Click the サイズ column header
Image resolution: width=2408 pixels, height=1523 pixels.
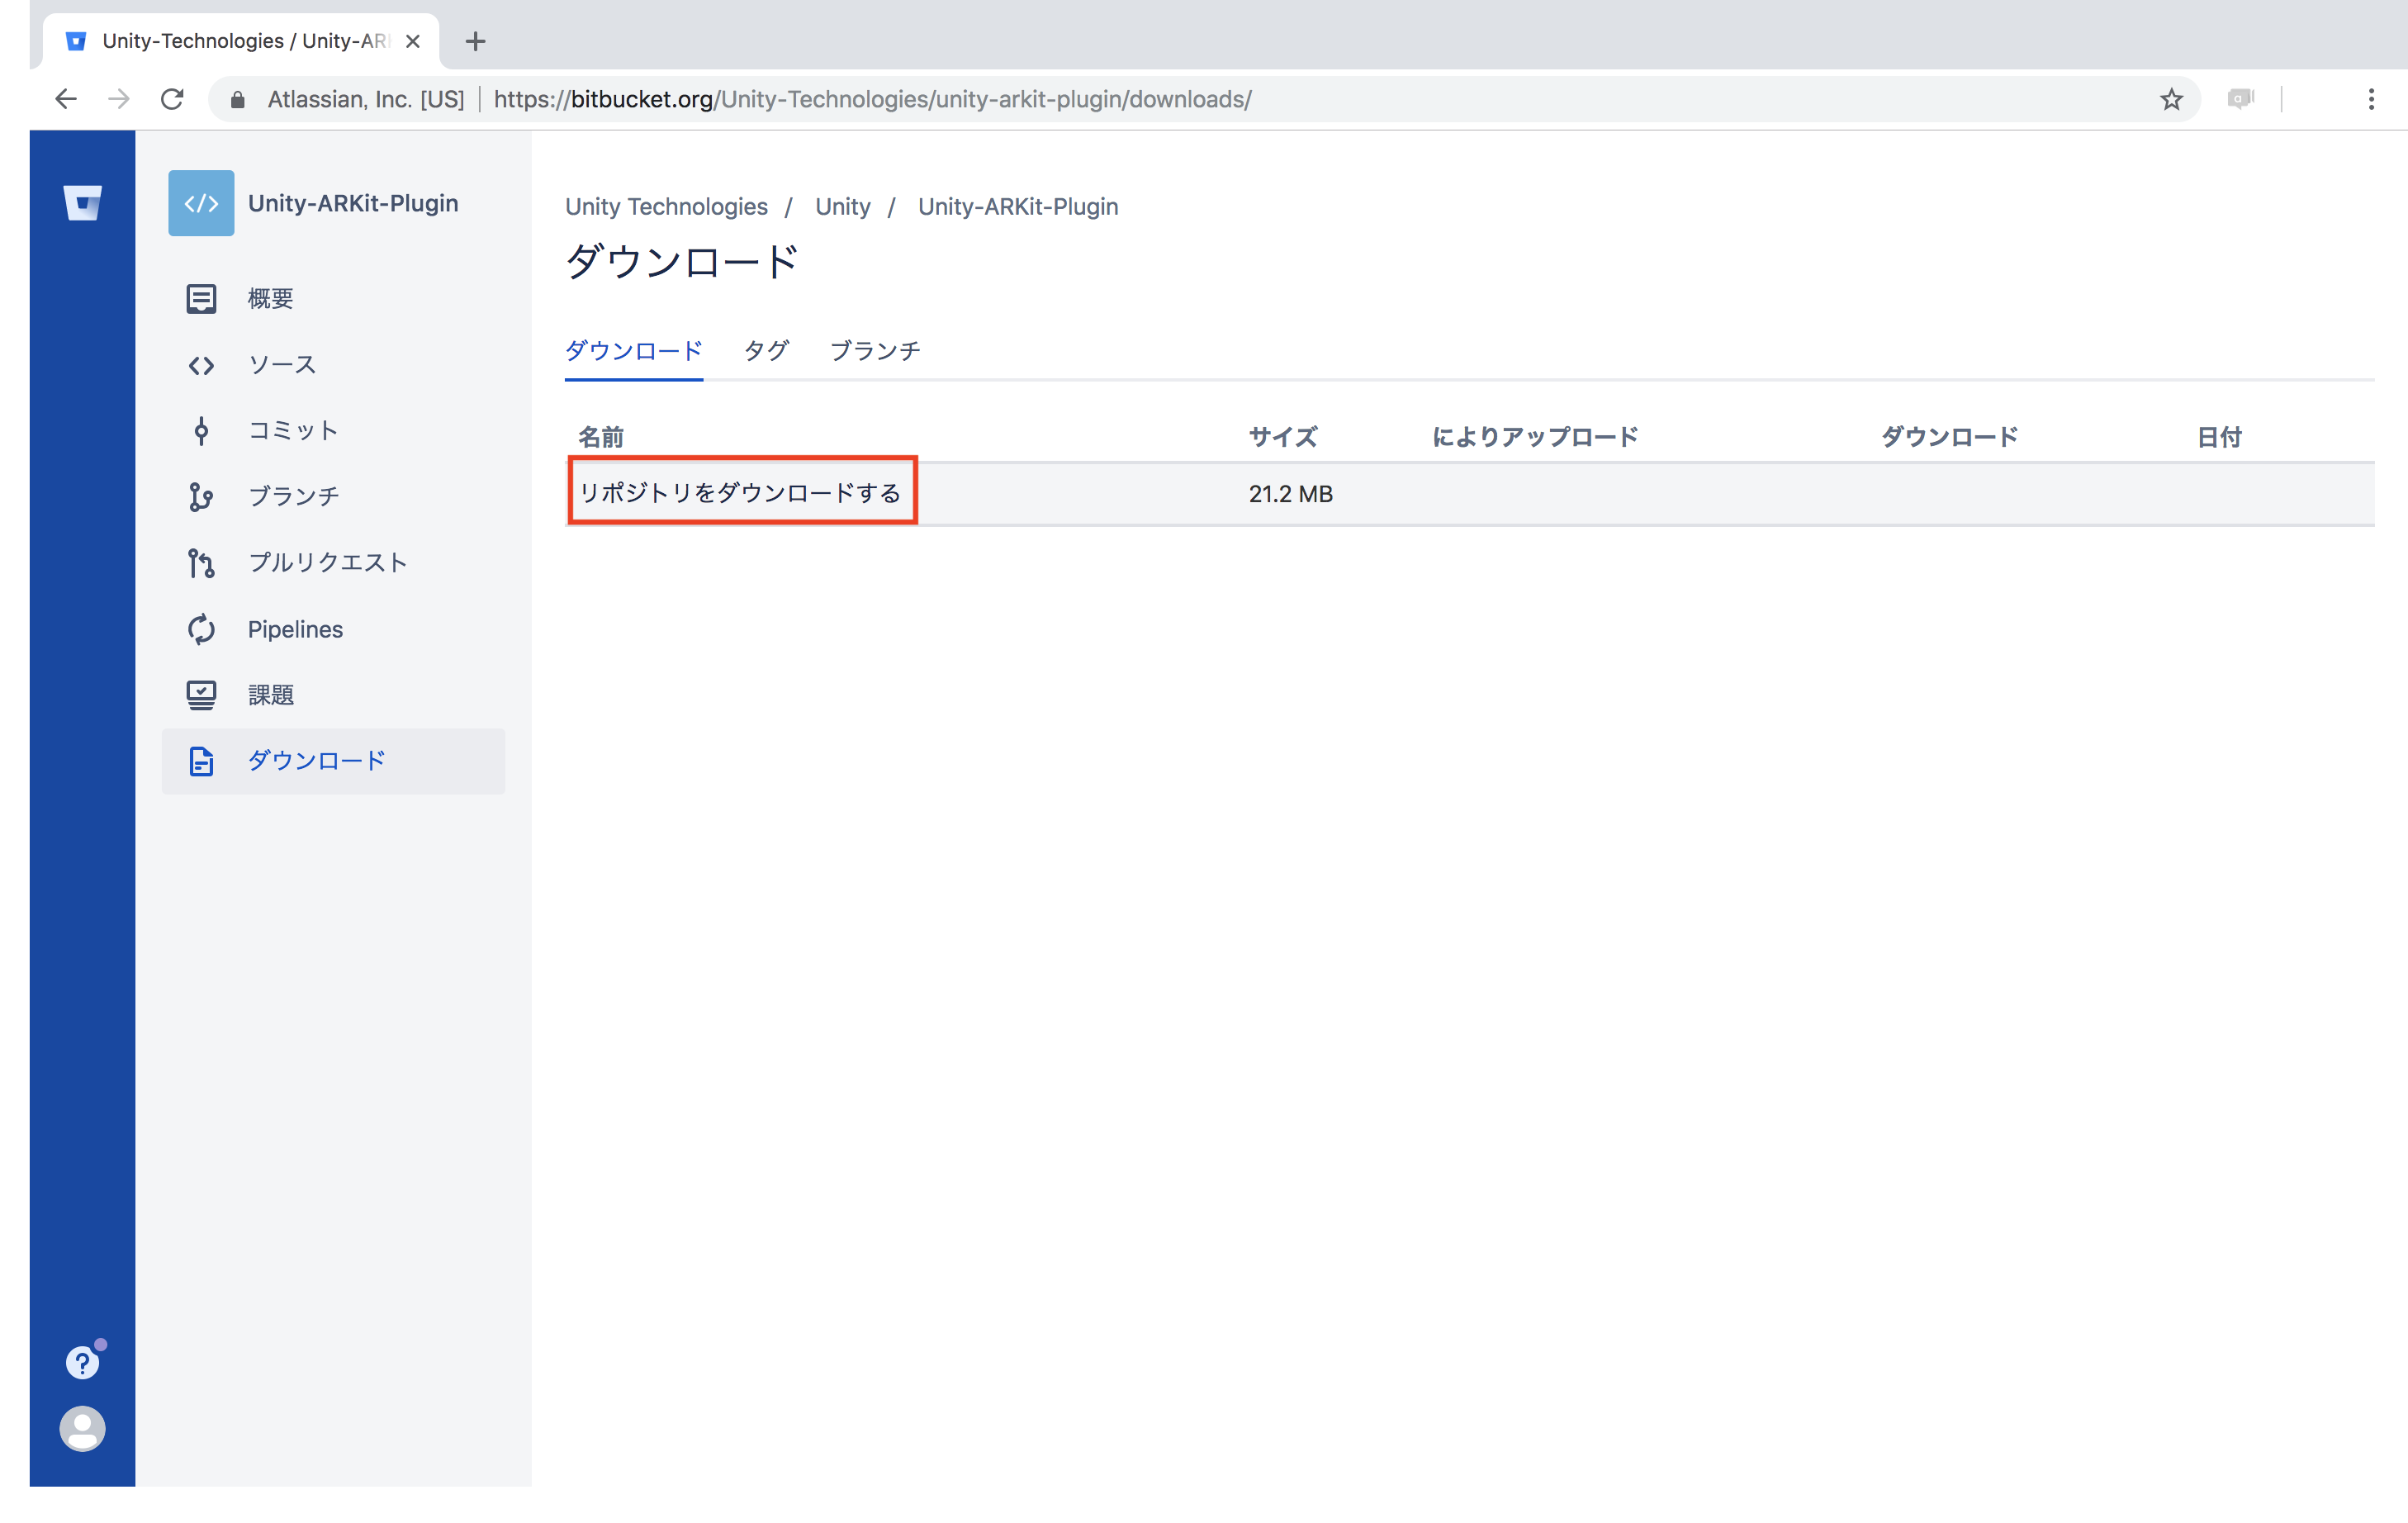pos(1283,437)
